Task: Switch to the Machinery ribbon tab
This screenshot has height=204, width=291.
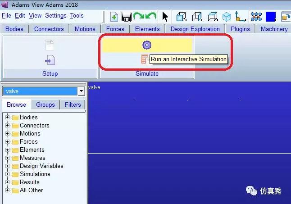Action: tap(274, 29)
